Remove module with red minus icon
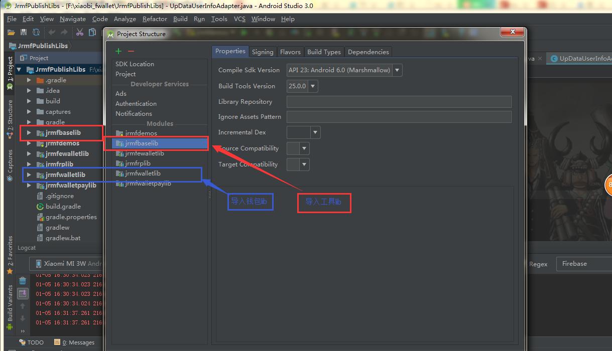 click(x=131, y=51)
